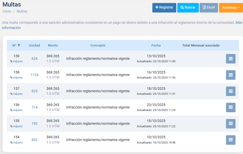Go to Inicio in the breadcrumb
Screen dimensions: 243x154
coord(7,11)
